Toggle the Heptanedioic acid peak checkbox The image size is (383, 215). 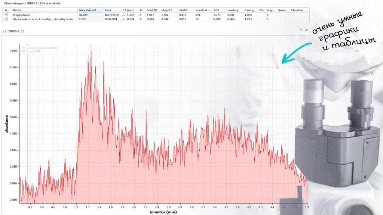[6, 19]
